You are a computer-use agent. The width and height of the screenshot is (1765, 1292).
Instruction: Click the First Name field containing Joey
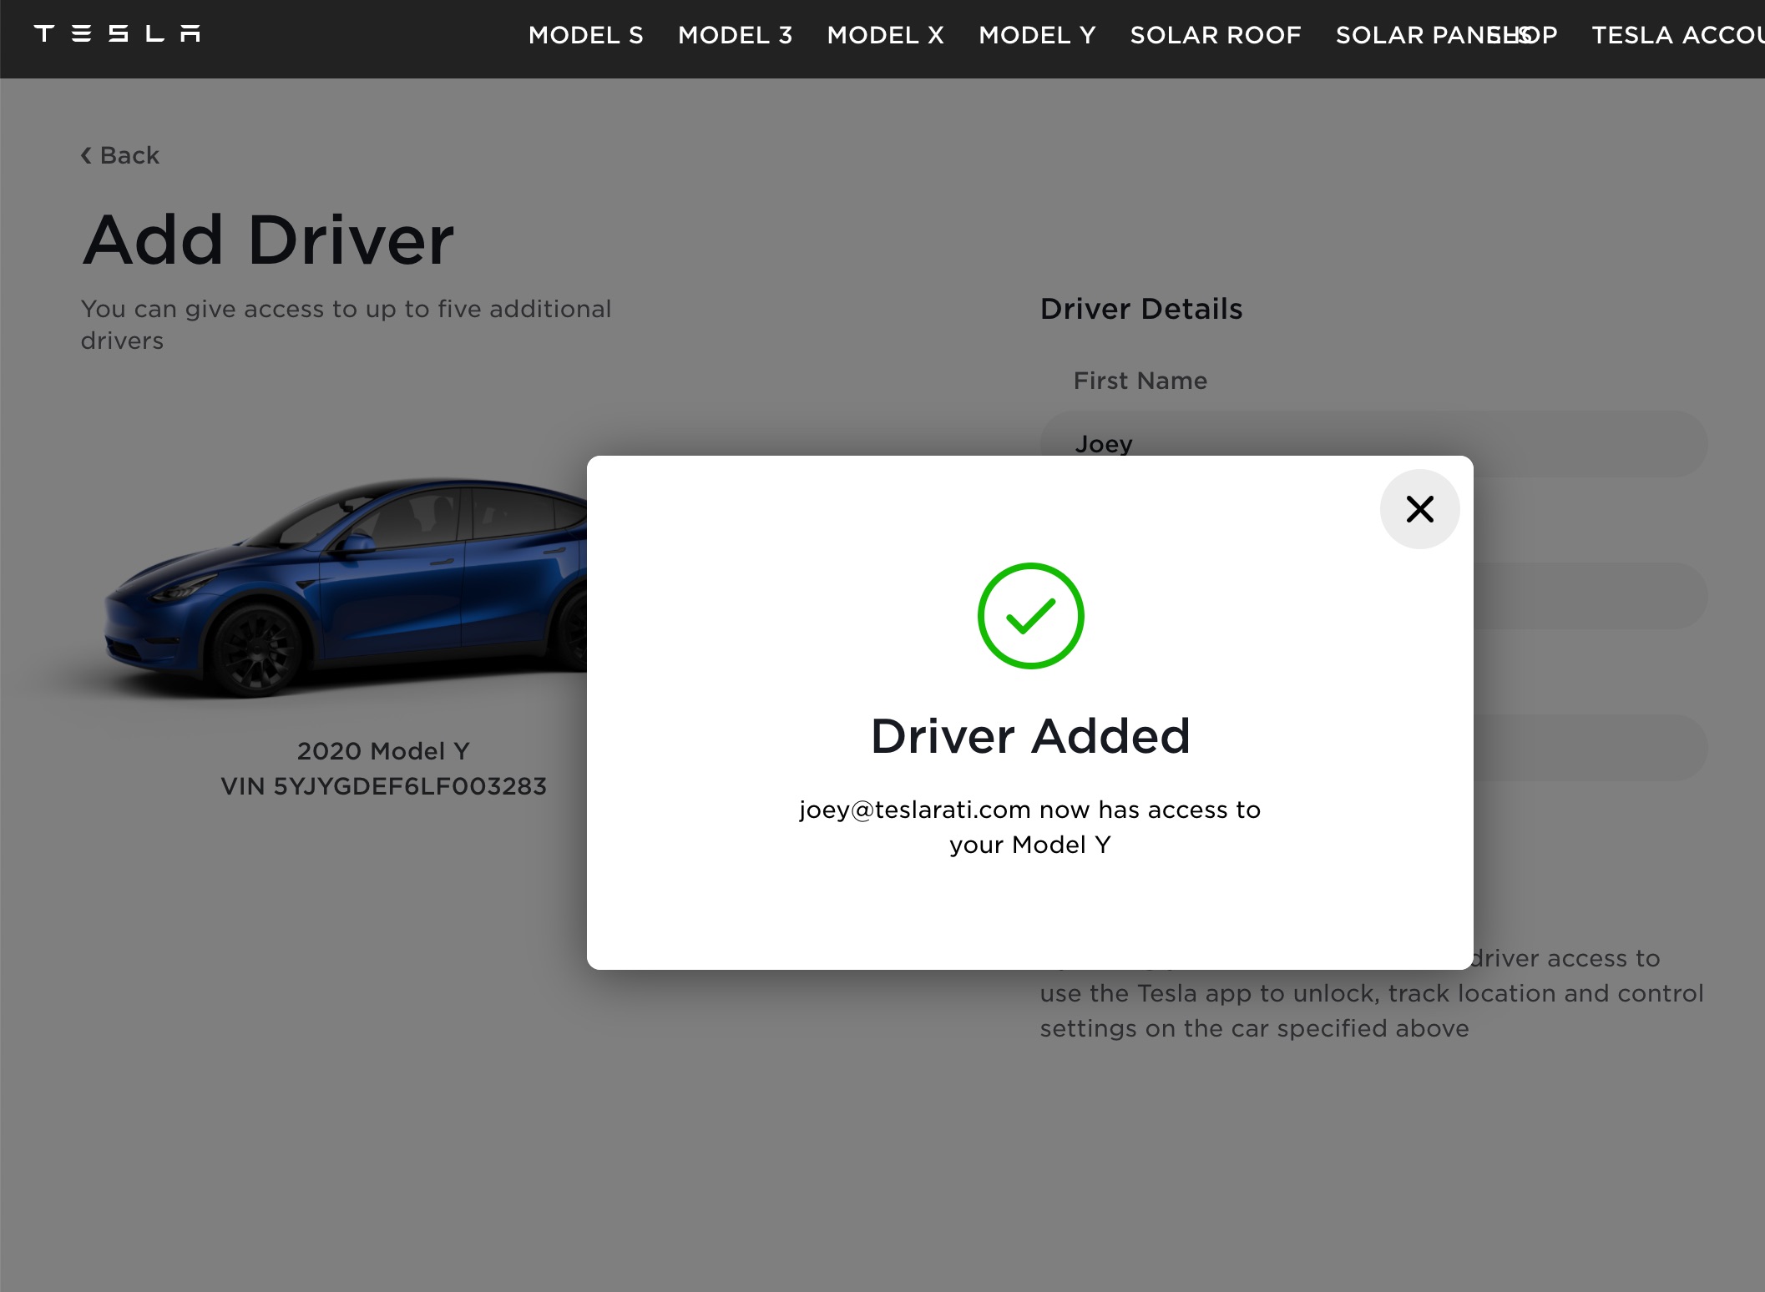1373,443
